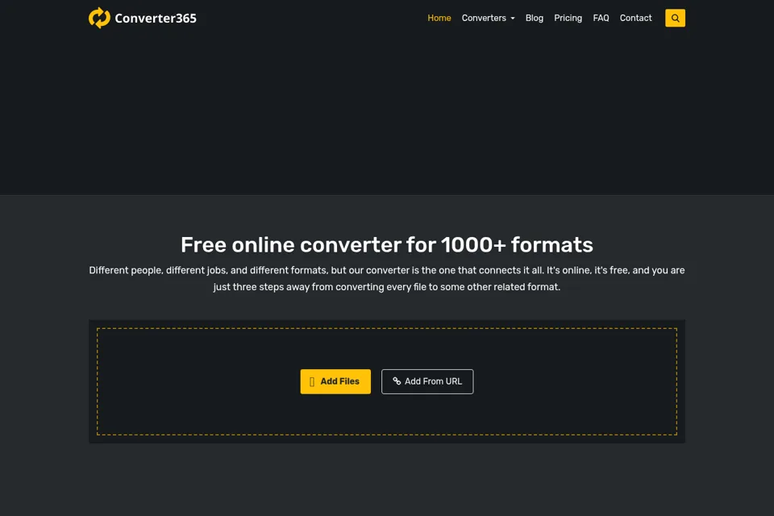Click the Converter365 brand name text
Screen dimensions: 774x516
click(156, 19)
